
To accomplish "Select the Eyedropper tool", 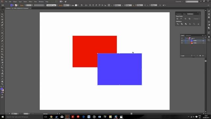I will coord(2,65).
